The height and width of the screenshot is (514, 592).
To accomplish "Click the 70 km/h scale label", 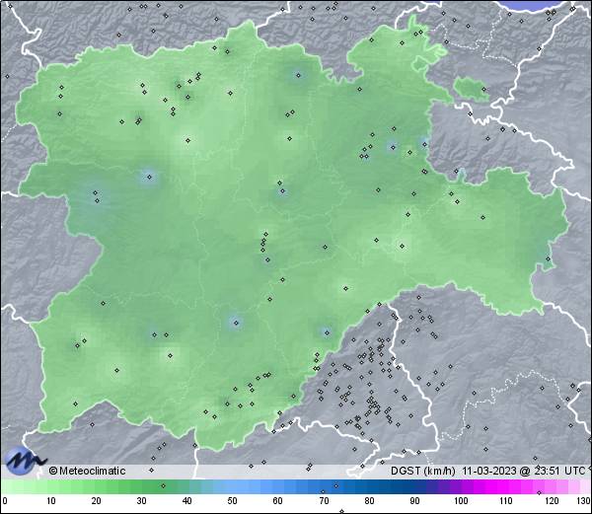I will pos(323,501).
